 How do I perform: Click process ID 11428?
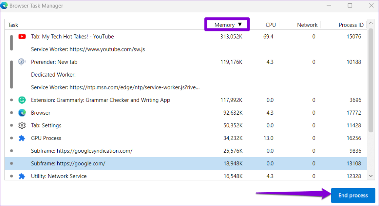[353, 125]
